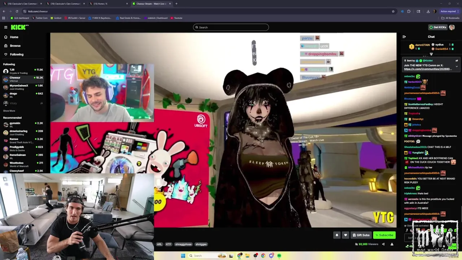Open Ramee recommended channel

[23, 140]
